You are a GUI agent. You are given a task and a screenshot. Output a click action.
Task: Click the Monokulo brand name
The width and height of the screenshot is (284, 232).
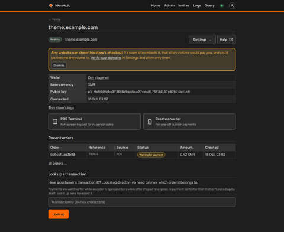[x=63, y=5]
